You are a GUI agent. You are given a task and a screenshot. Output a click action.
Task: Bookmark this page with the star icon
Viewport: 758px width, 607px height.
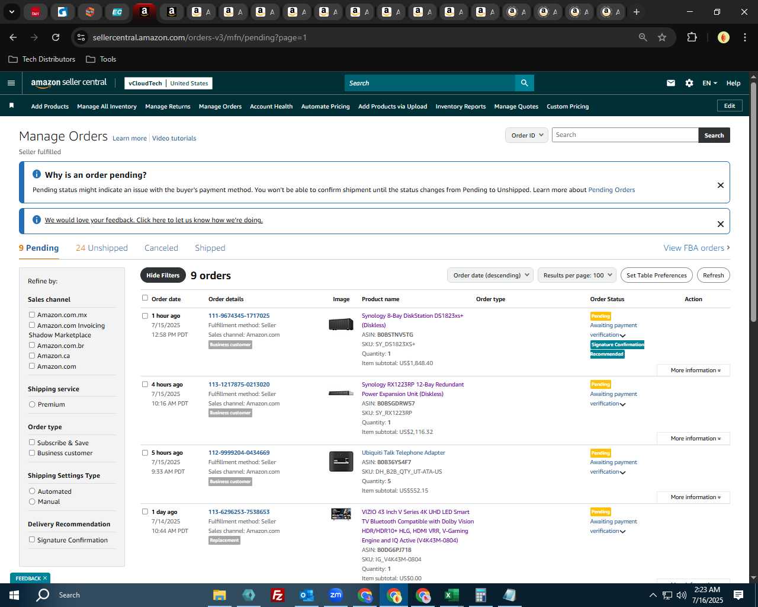click(662, 37)
